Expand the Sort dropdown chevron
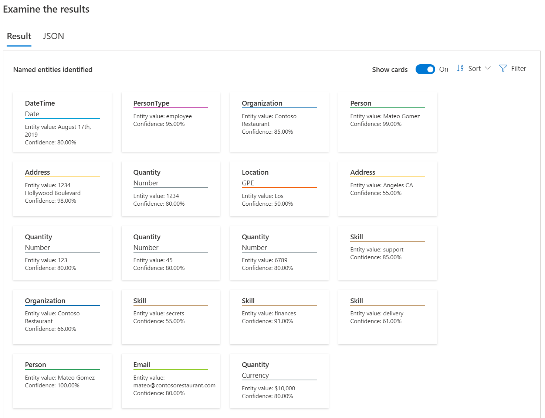545x418 pixels. (488, 68)
